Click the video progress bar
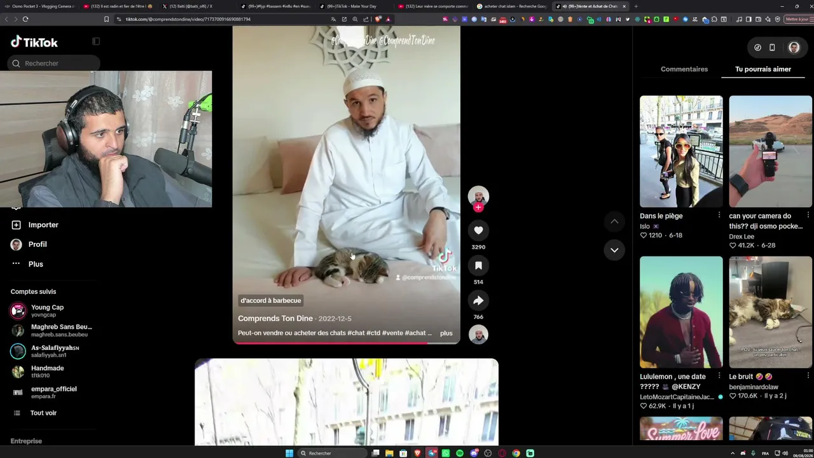The image size is (814, 458). 347,343
